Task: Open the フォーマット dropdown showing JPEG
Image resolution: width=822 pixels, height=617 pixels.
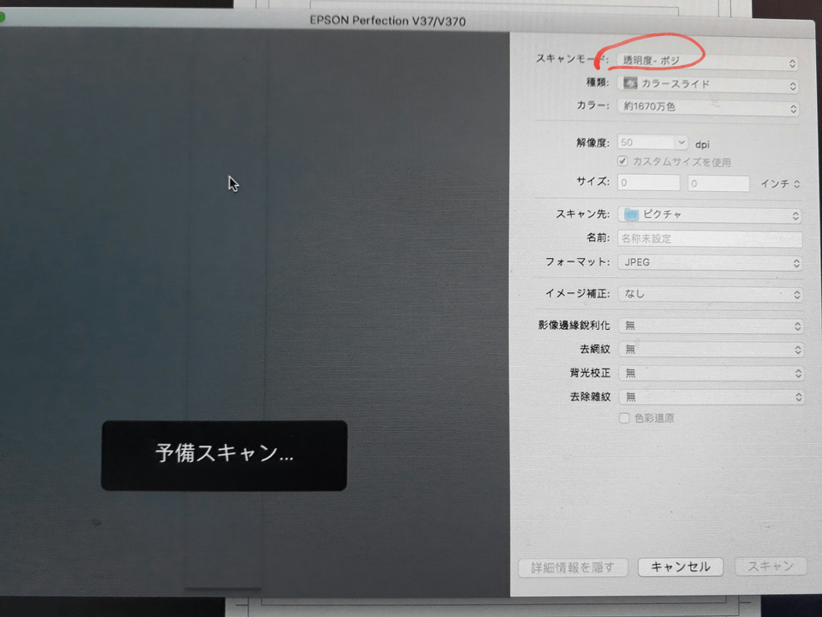Action: coord(710,262)
